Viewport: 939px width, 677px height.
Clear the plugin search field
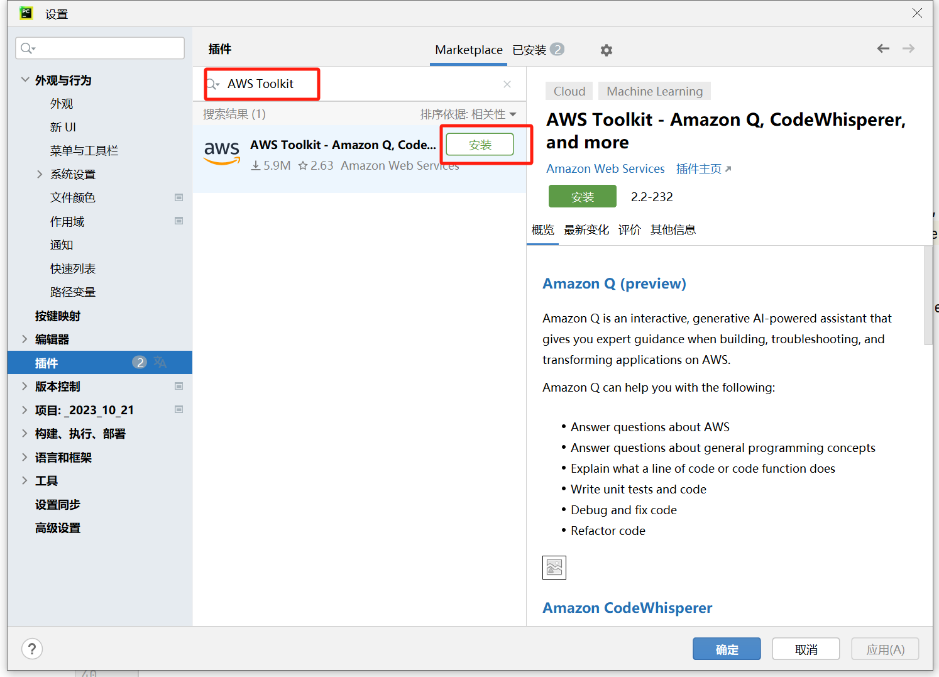coord(507,84)
